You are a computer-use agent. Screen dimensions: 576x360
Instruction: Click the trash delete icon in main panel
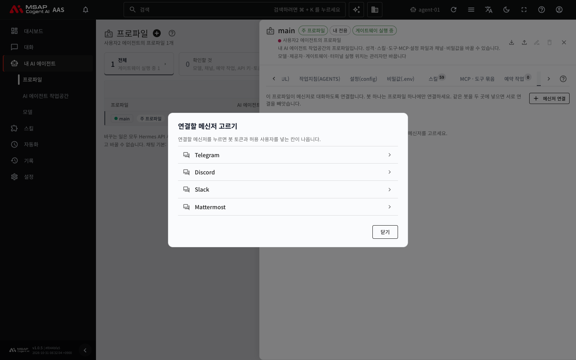[550, 42]
